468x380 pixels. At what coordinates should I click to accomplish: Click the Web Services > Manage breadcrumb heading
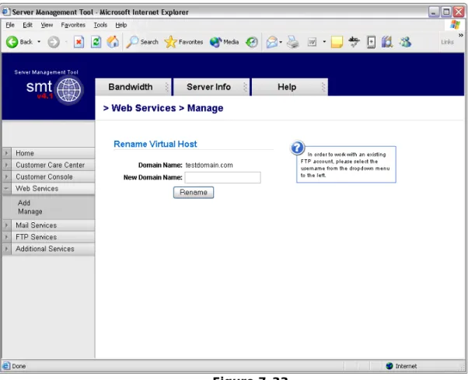pyautogui.click(x=163, y=108)
